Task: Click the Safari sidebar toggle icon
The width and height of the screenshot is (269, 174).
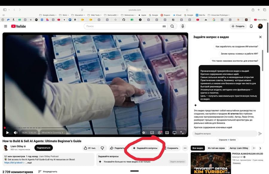Action: click(5, 10)
